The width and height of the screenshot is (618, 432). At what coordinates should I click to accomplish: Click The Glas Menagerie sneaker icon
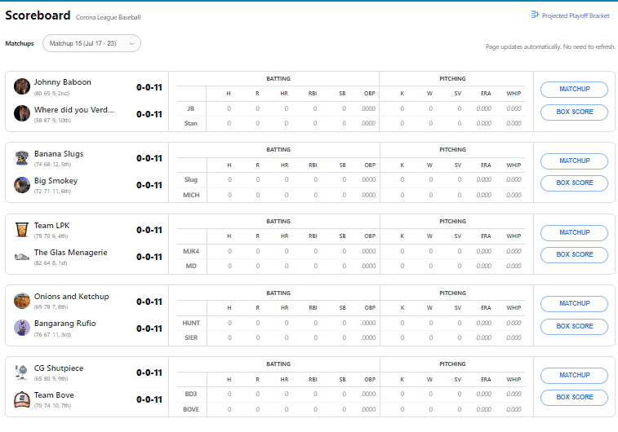pos(22,257)
